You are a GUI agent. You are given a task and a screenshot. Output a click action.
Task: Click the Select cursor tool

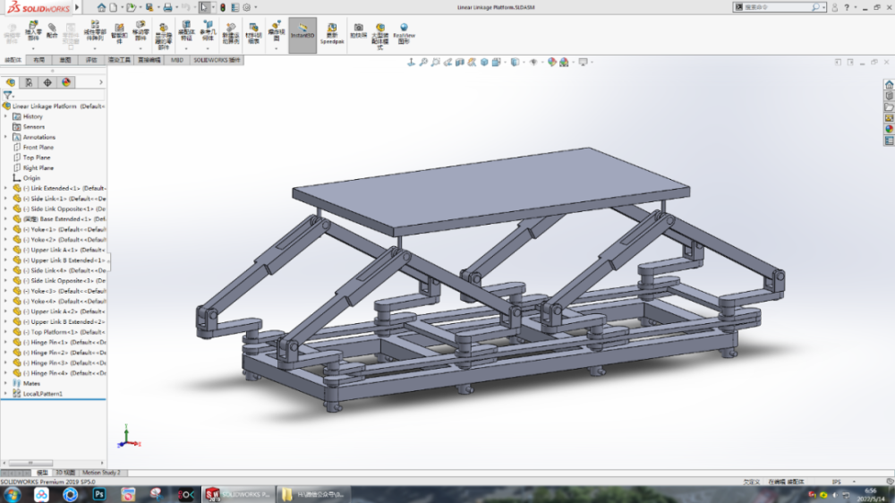click(x=204, y=7)
